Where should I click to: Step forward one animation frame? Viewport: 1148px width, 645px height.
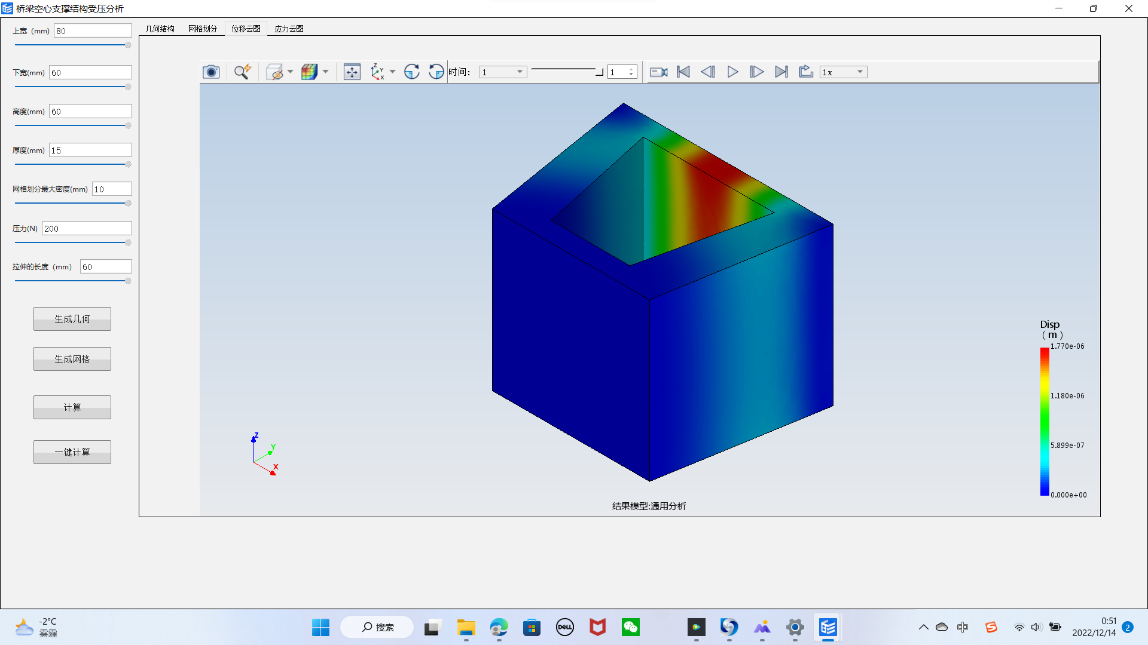click(x=757, y=72)
